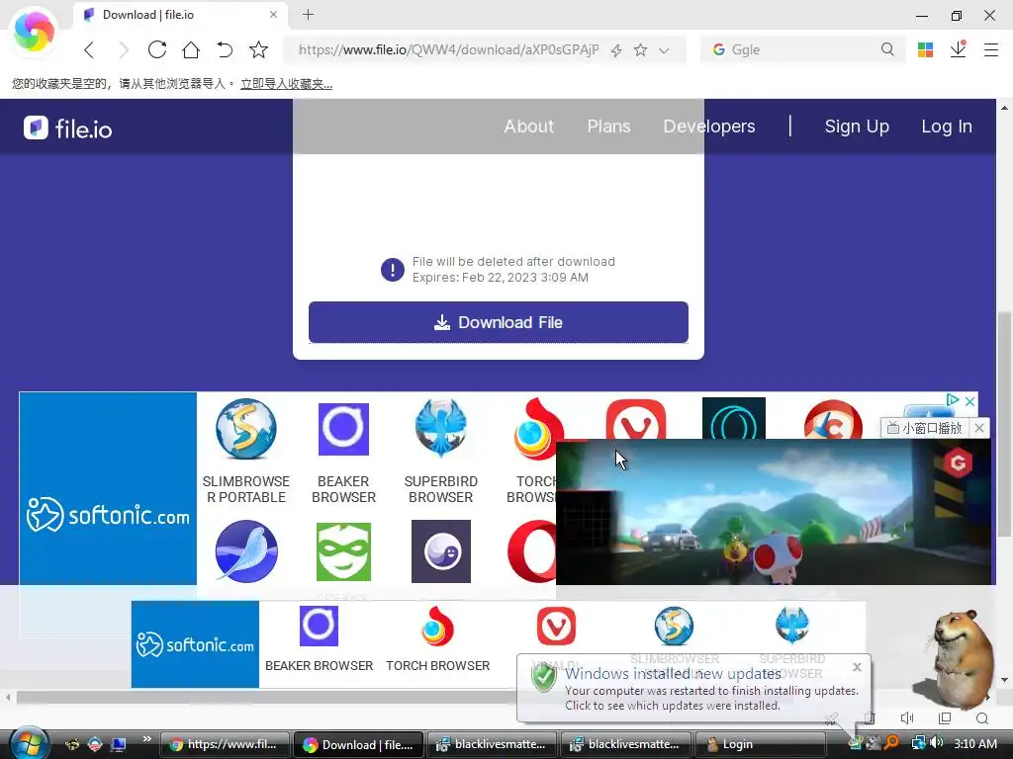This screenshot has height=759, width=1013.
Task: Close the upper softonic ad with X
Action: (969, 401)
